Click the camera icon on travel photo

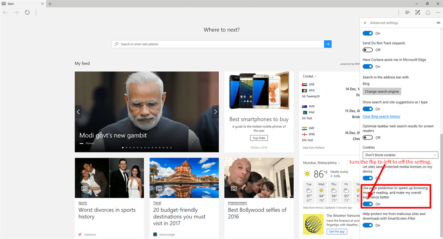pos(159,188)
